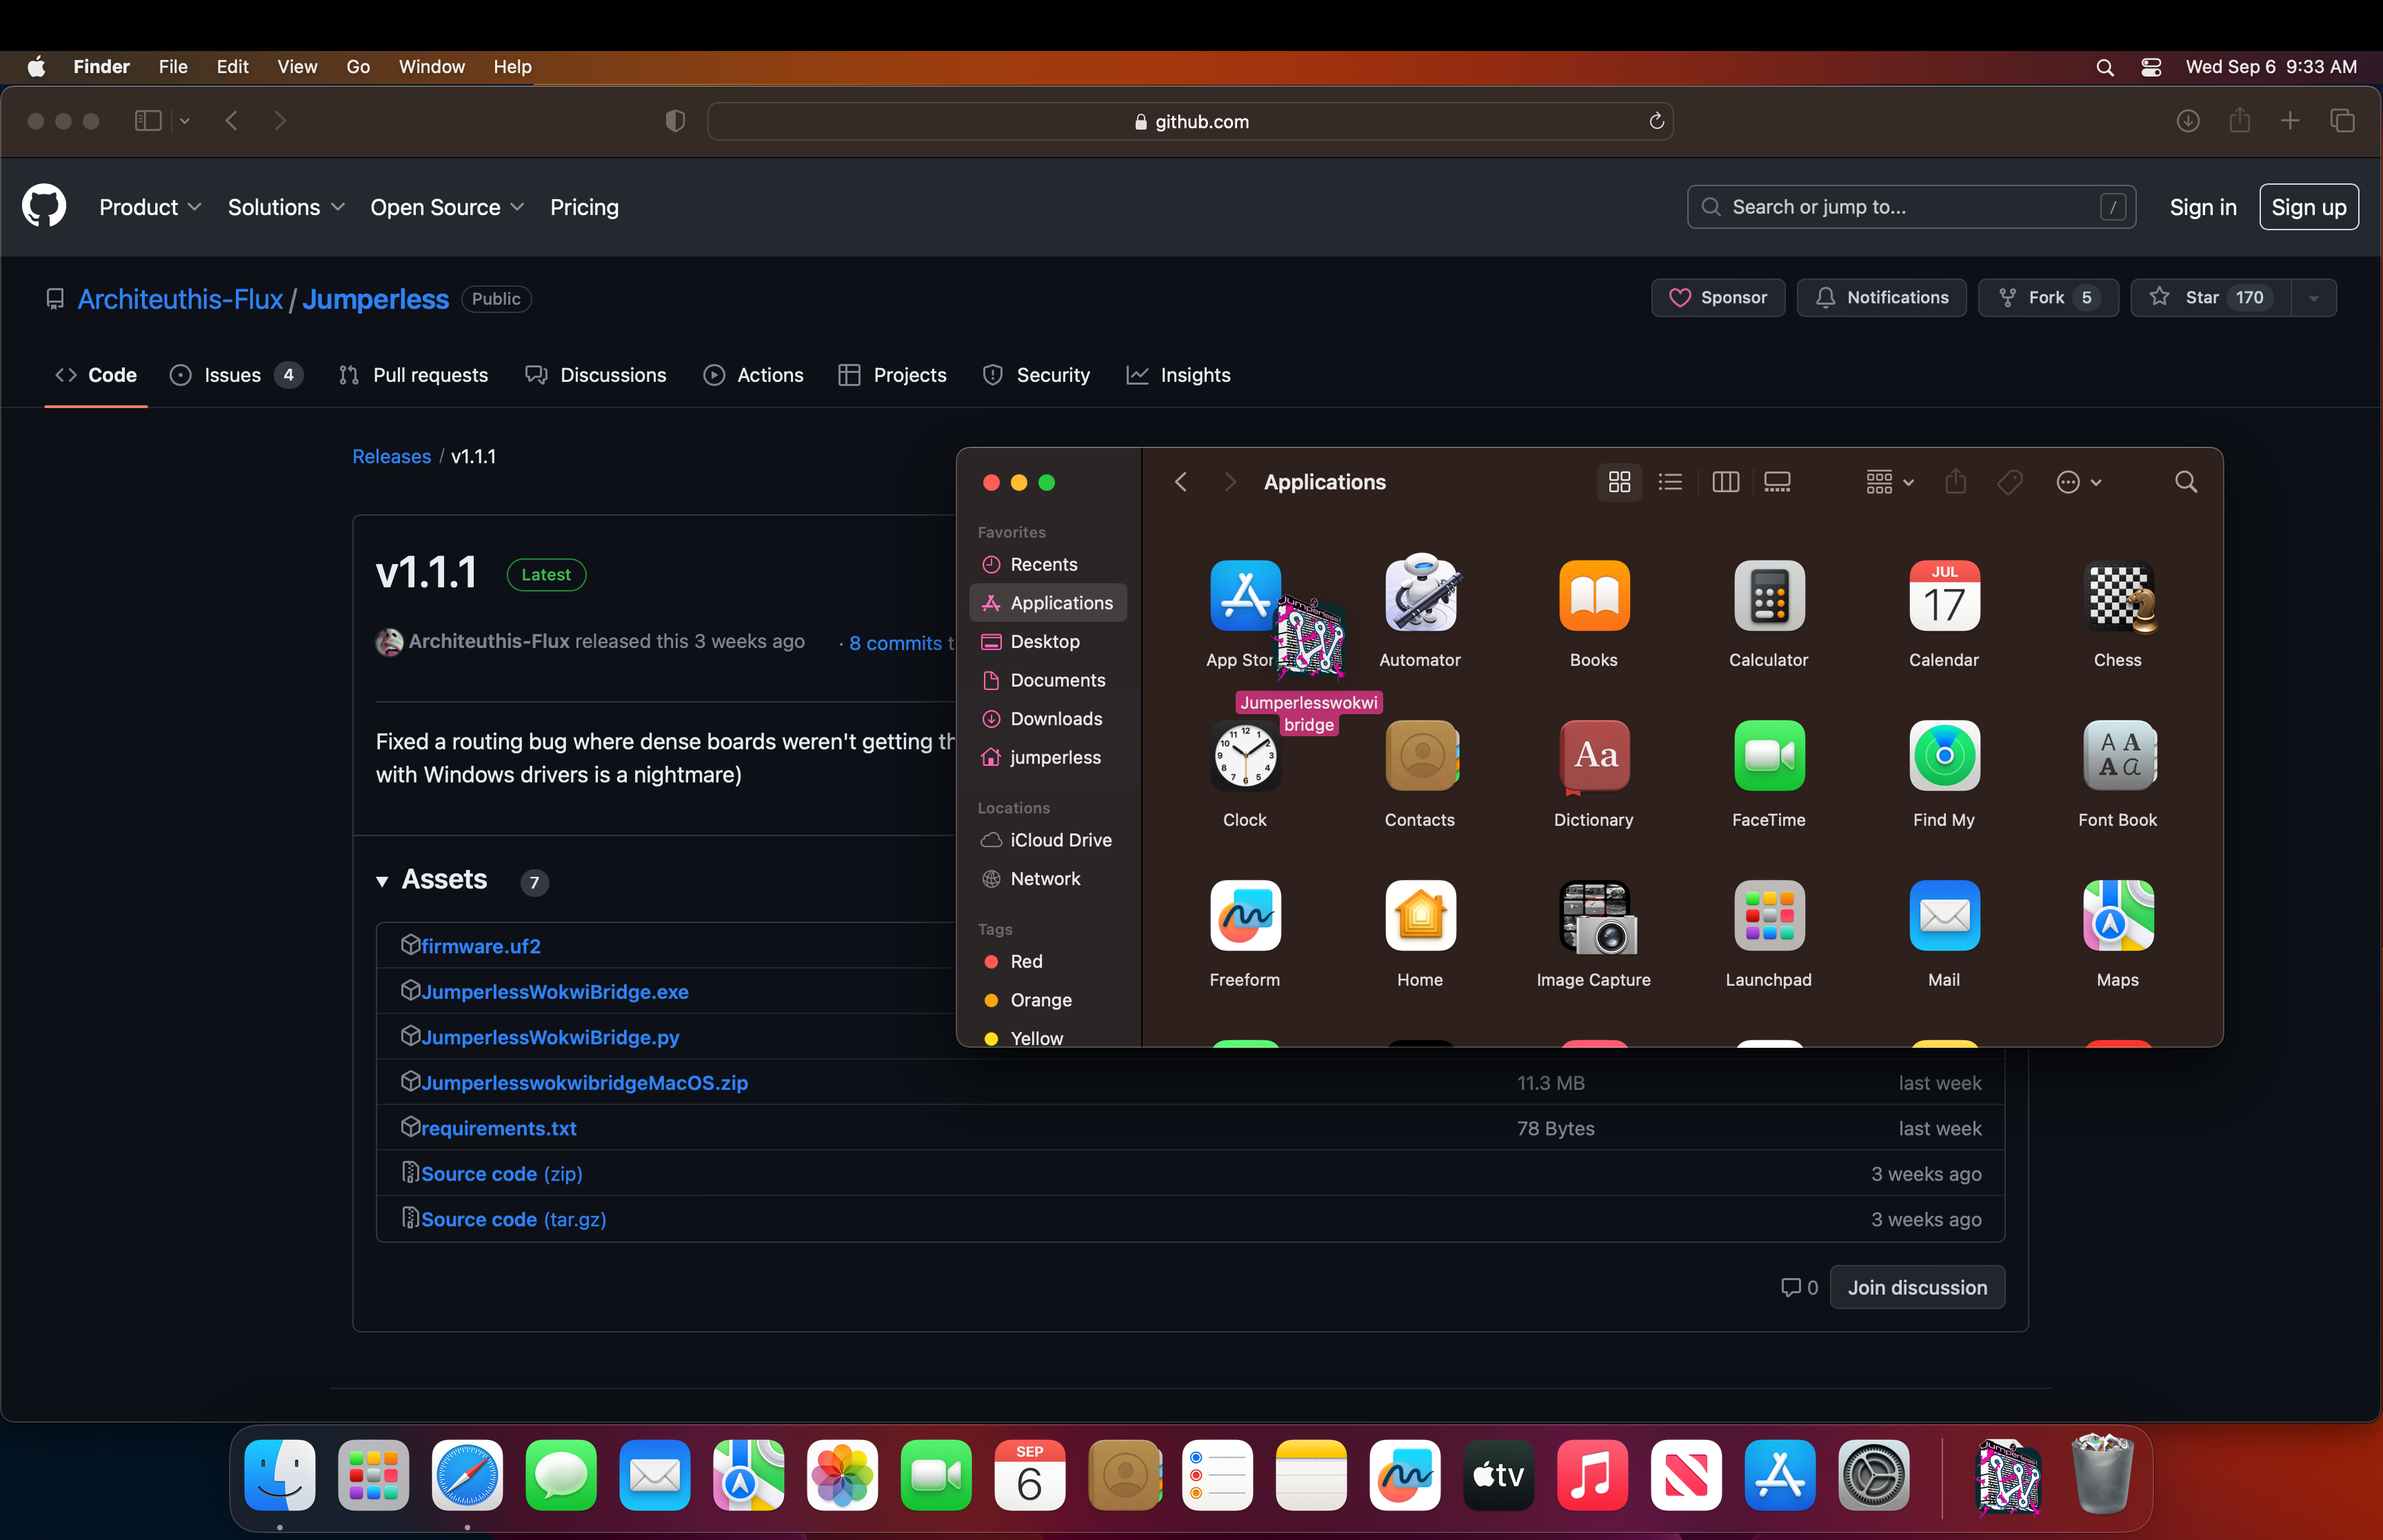Select the Orange tag in sidebar

click(1040, 1000)
